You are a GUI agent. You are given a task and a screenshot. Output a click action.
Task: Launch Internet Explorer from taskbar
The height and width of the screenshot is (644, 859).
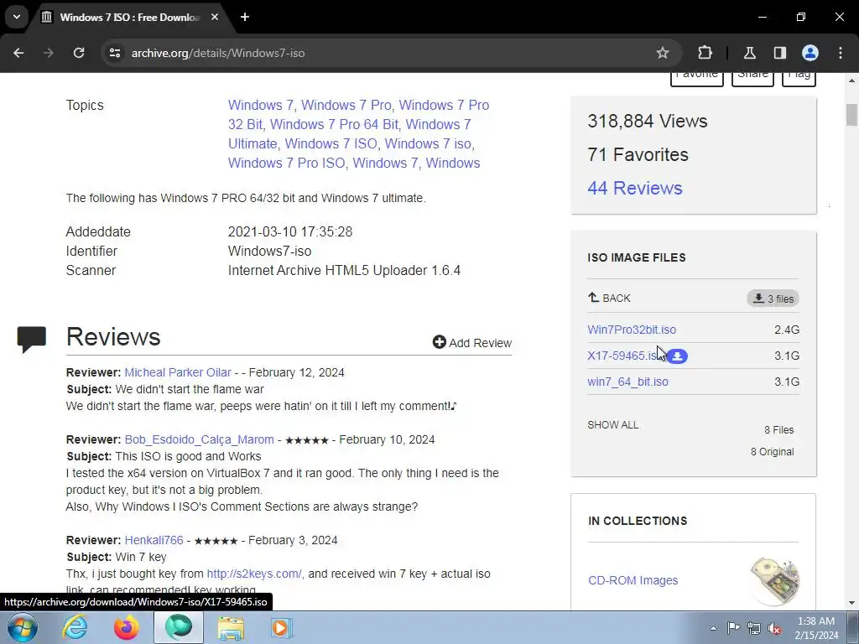pos(75,627)
